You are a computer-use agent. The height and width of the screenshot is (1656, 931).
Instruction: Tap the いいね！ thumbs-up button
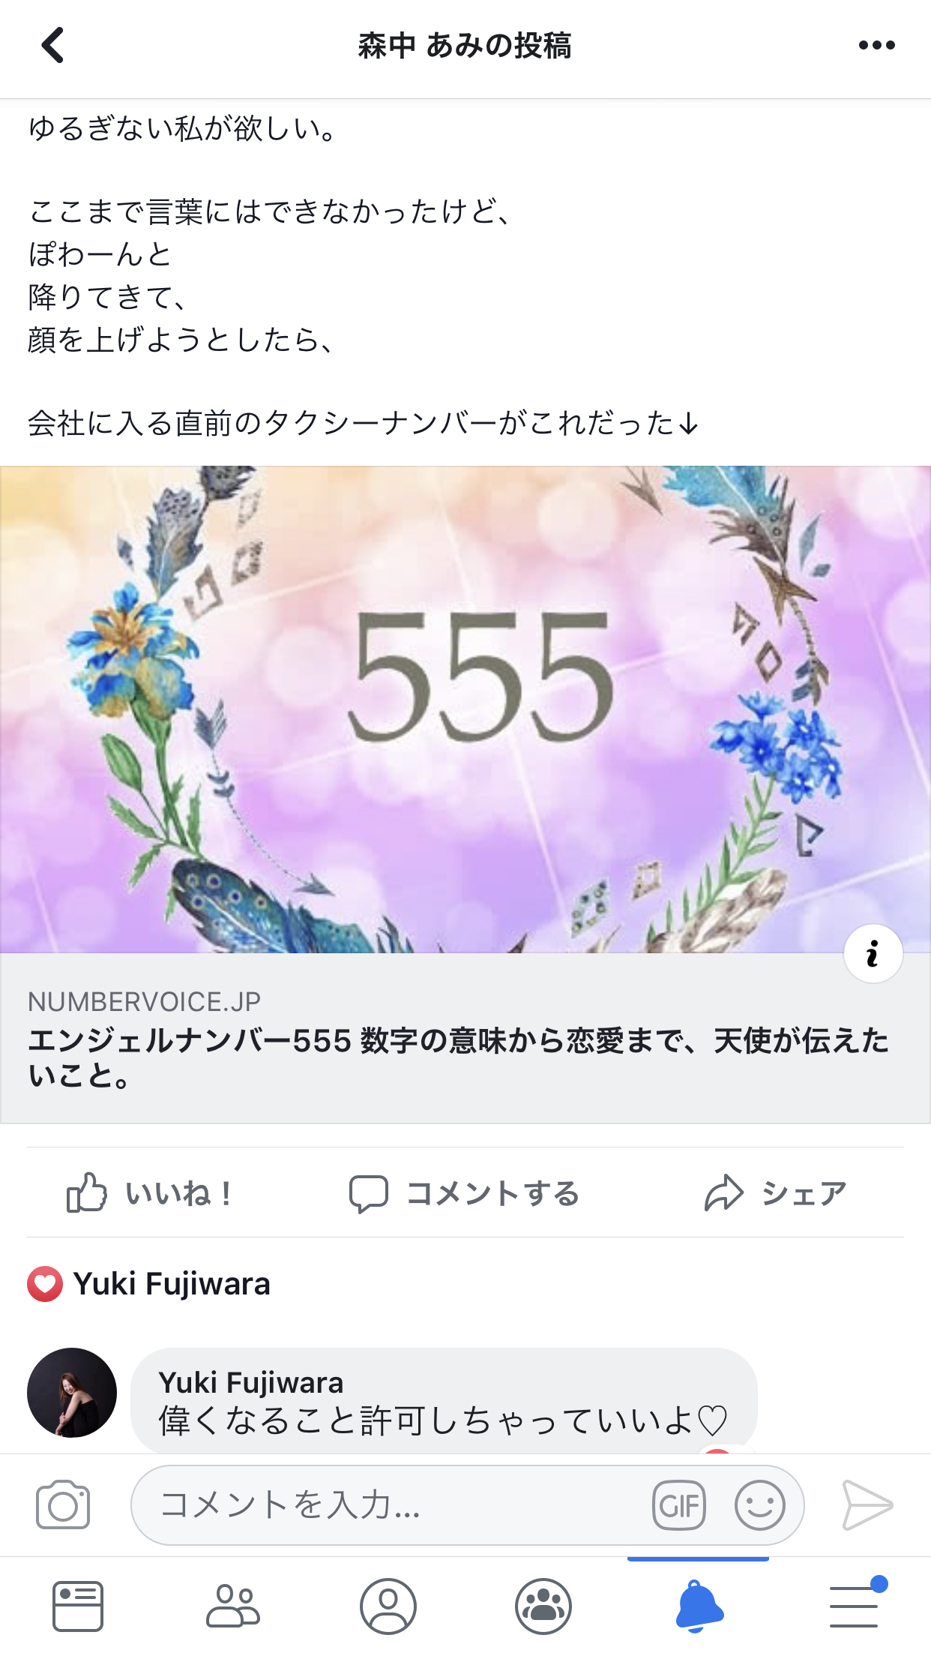pos(149,1192)
